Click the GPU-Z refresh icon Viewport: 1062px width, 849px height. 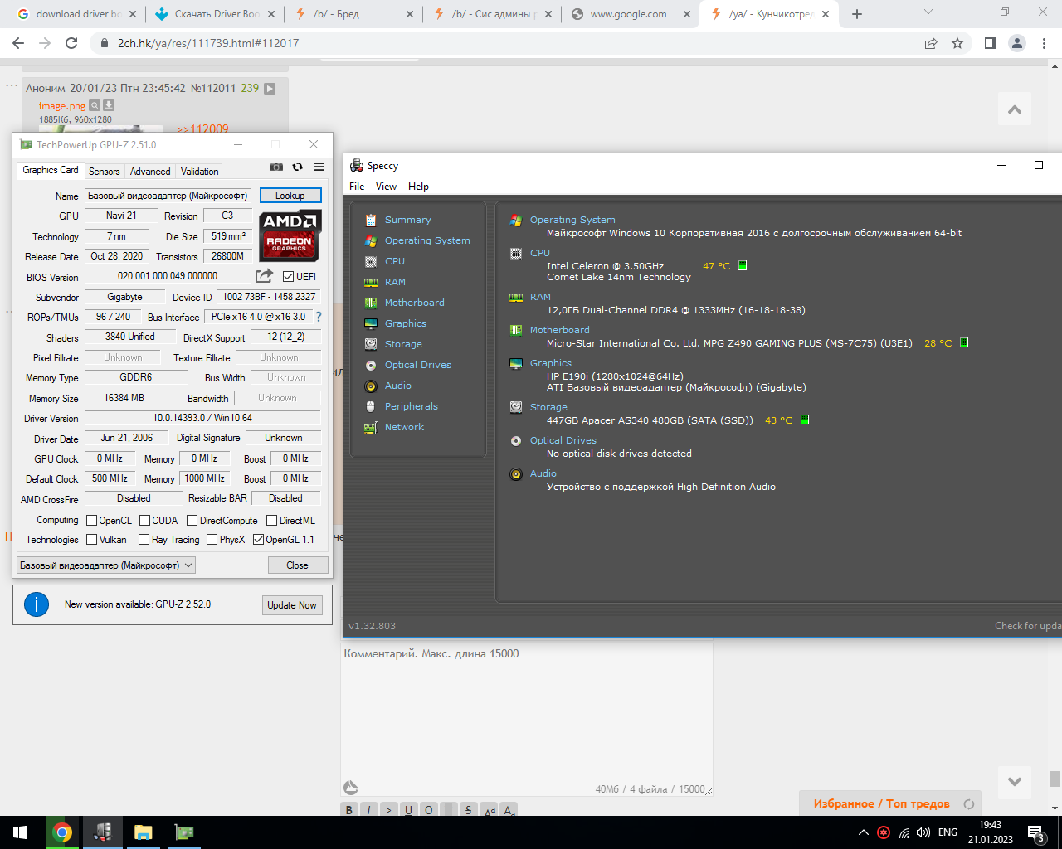pos(297,167)
